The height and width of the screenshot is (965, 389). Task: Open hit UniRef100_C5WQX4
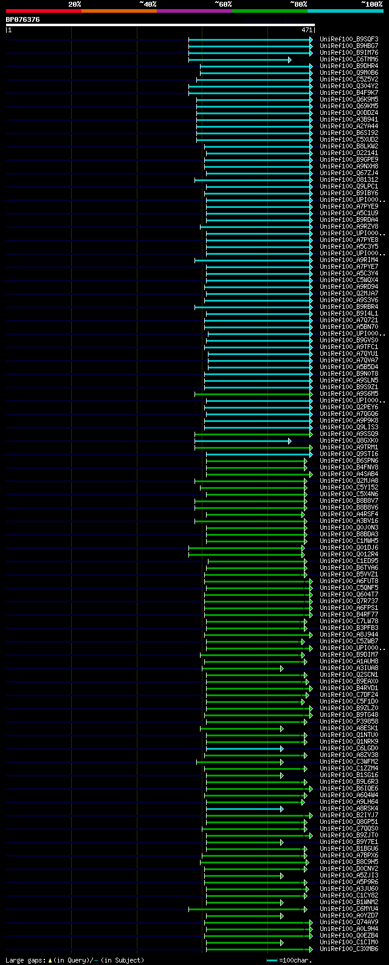(349, 280)
